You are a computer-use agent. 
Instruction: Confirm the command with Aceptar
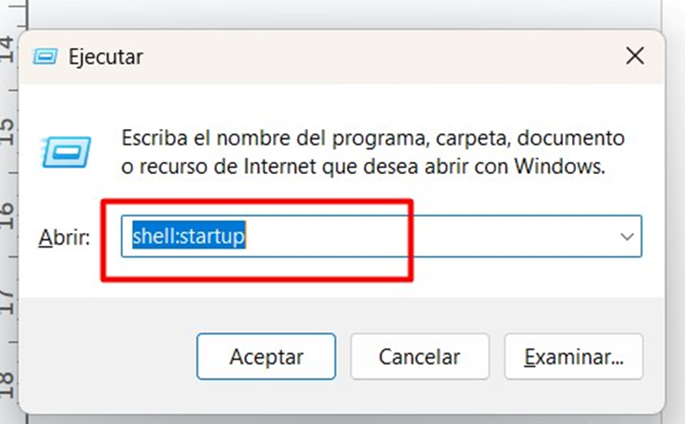266,357
